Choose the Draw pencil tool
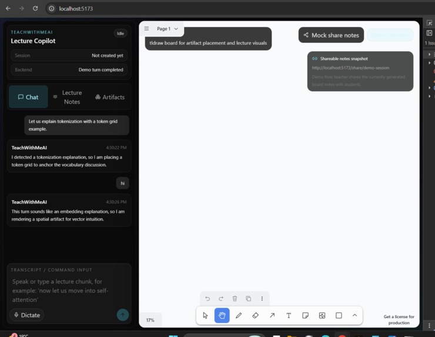The height and width of the screenshot is (337, 435). [239, 315]
